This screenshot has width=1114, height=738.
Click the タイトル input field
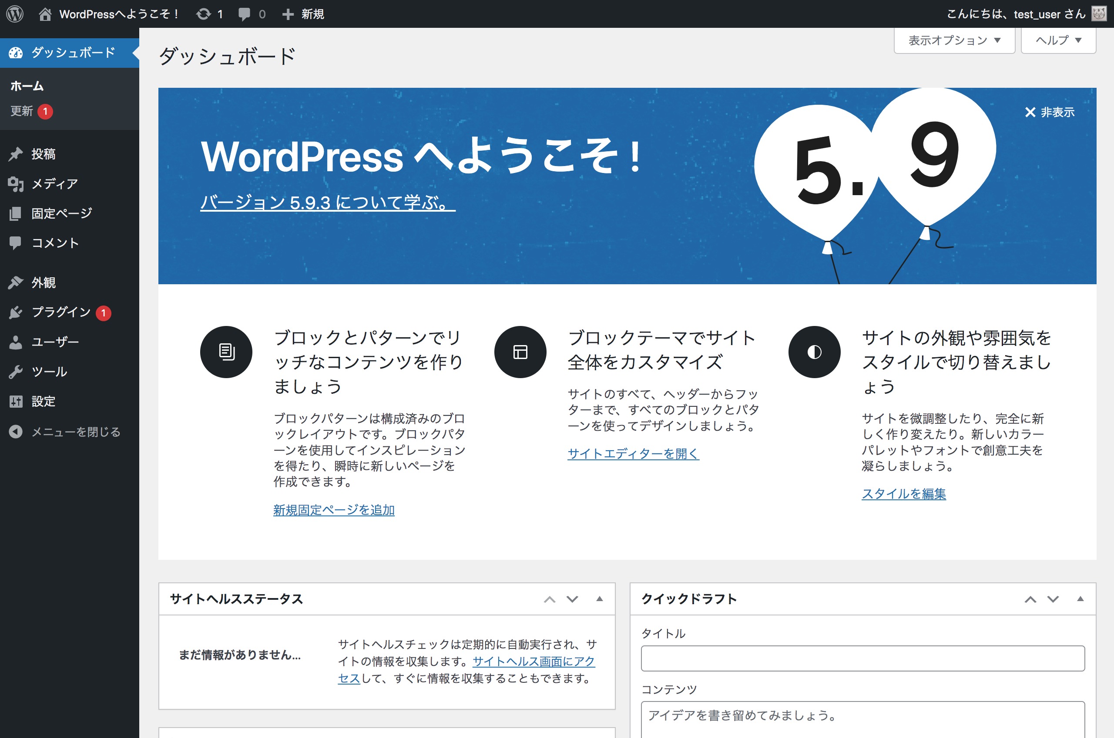pos(862,658)
